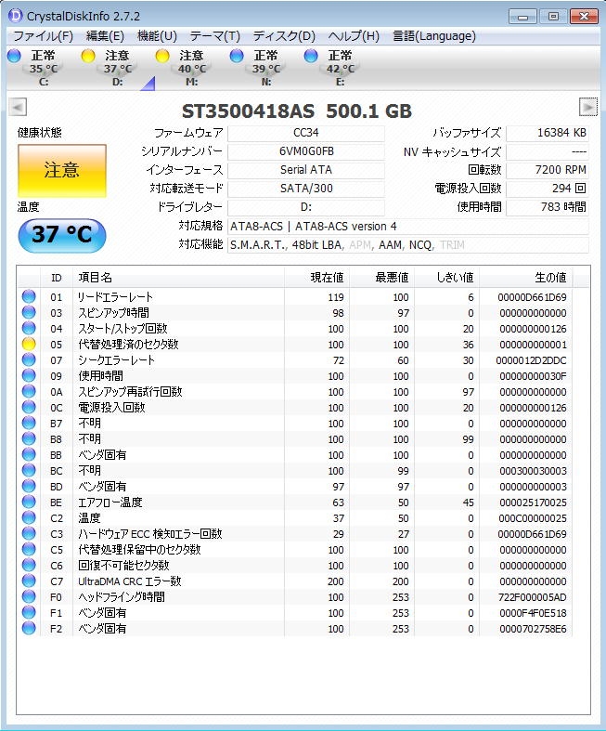Click the power-on count field 294 回
Image resolution: width=606 pixels, height=731 pixels.
(x=547, y=189)
